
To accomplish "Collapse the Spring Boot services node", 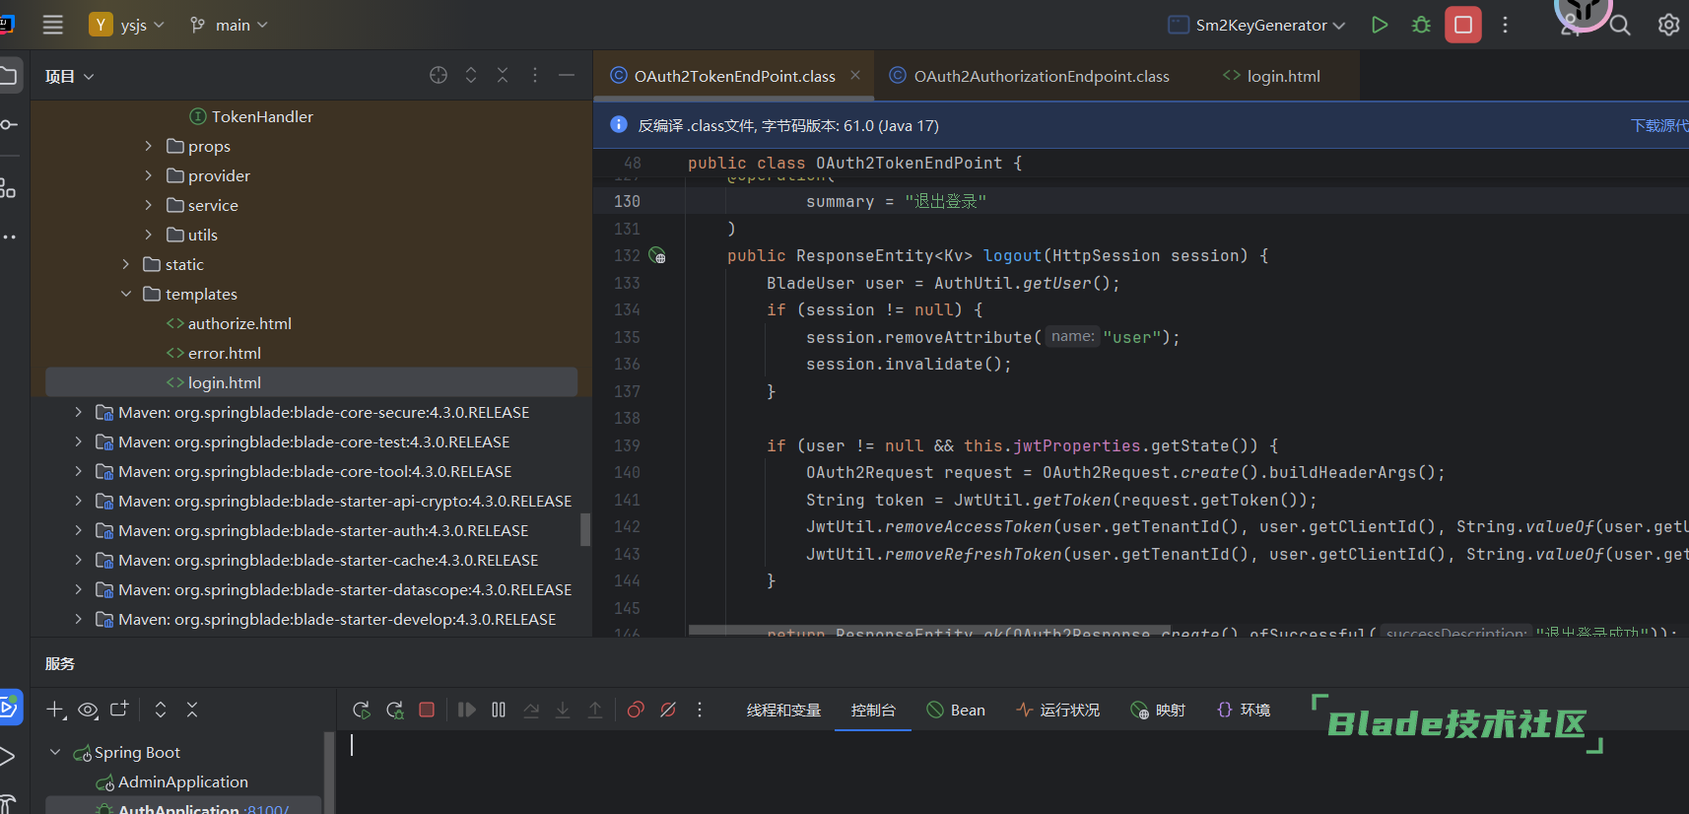I will 55,752.
